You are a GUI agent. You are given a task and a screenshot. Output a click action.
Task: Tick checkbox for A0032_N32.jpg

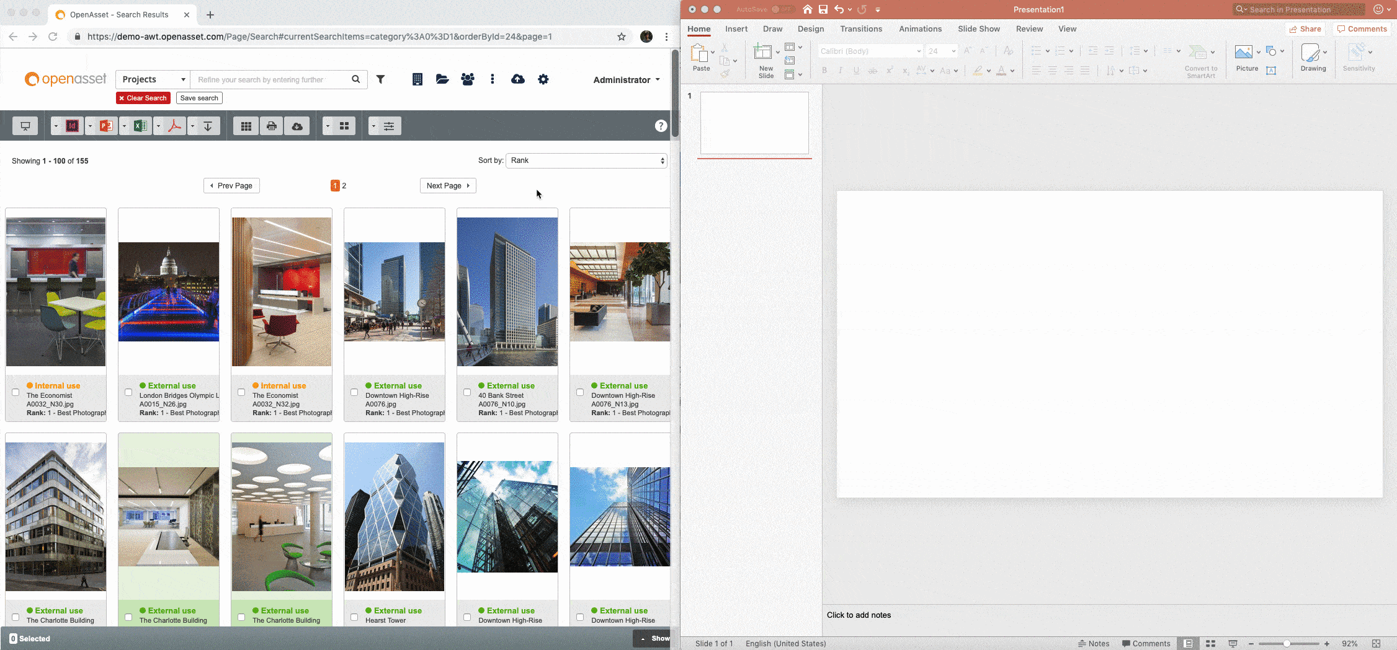click(x=241, y=392)
